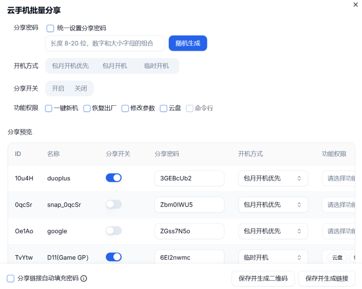The width and height of the screenshot is (362, 289).
Task: Click the 名称 column header
Action: [x=53, y=154]
